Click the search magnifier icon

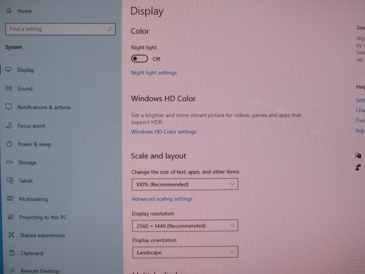point(110,29)
